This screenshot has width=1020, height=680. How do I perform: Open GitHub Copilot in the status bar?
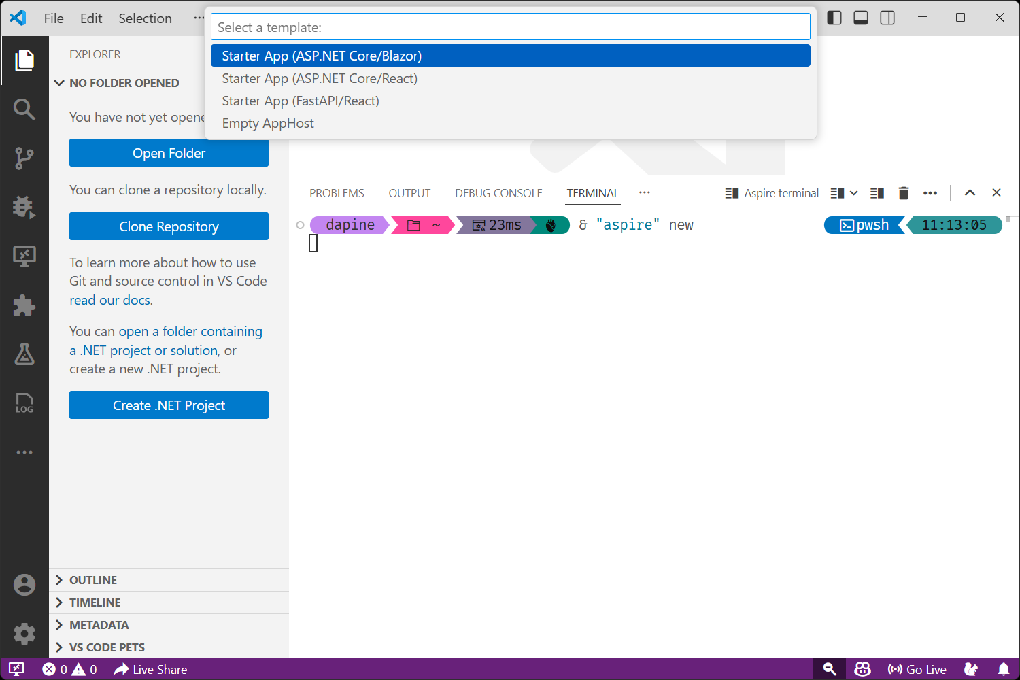(862, 669)
